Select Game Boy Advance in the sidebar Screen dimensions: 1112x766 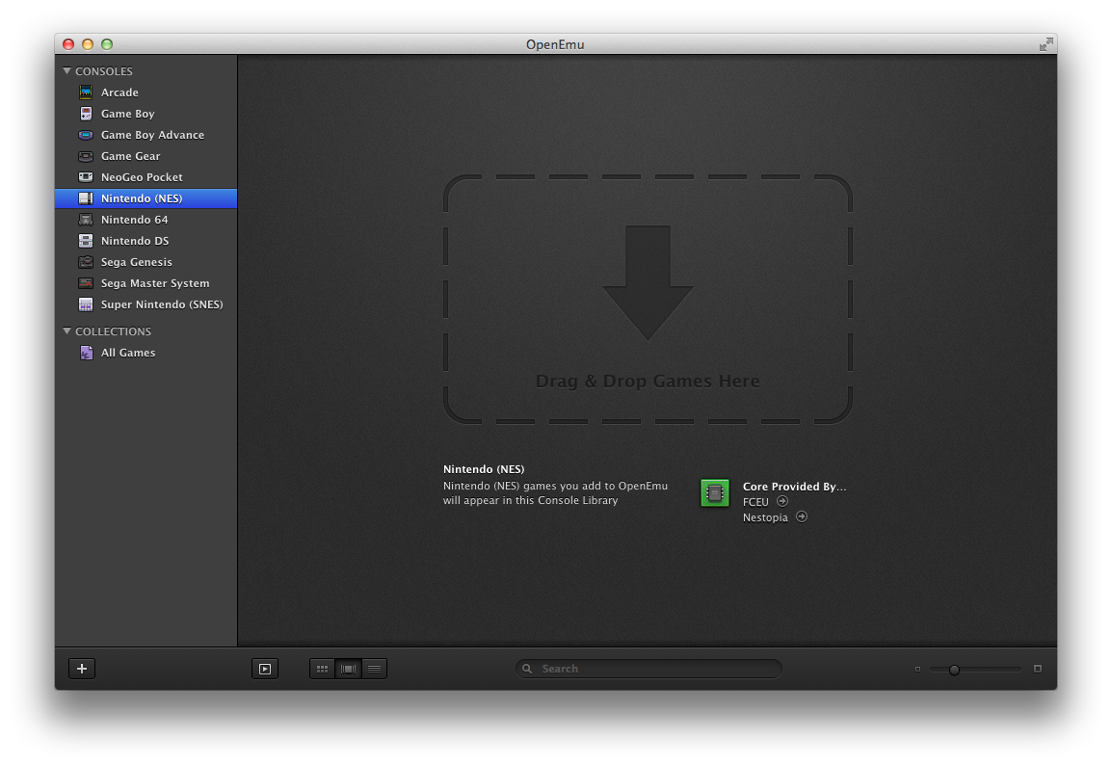coord(146,135)
